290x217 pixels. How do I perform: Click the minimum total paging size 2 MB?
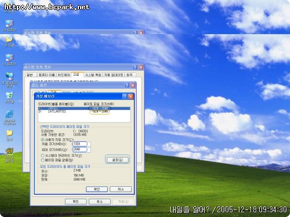tap(77, 171)
